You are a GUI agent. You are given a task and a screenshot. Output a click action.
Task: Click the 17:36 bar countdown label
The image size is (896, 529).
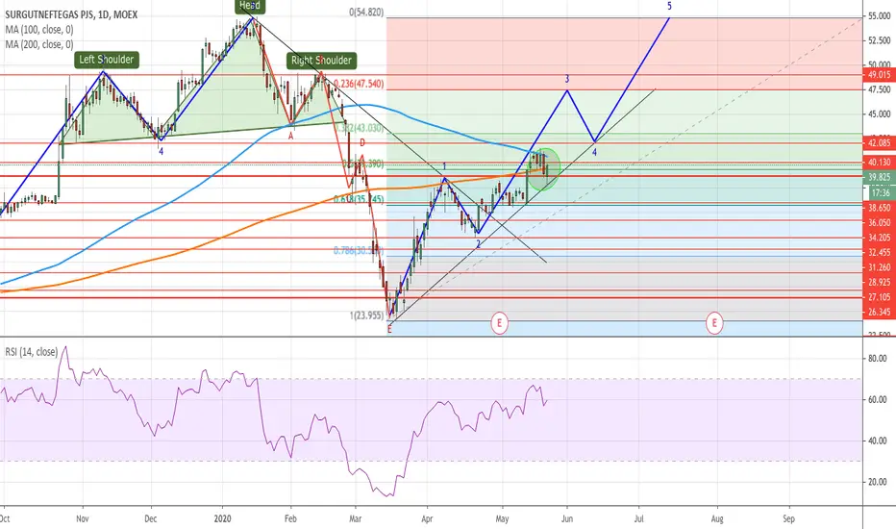tap(881, 192)
